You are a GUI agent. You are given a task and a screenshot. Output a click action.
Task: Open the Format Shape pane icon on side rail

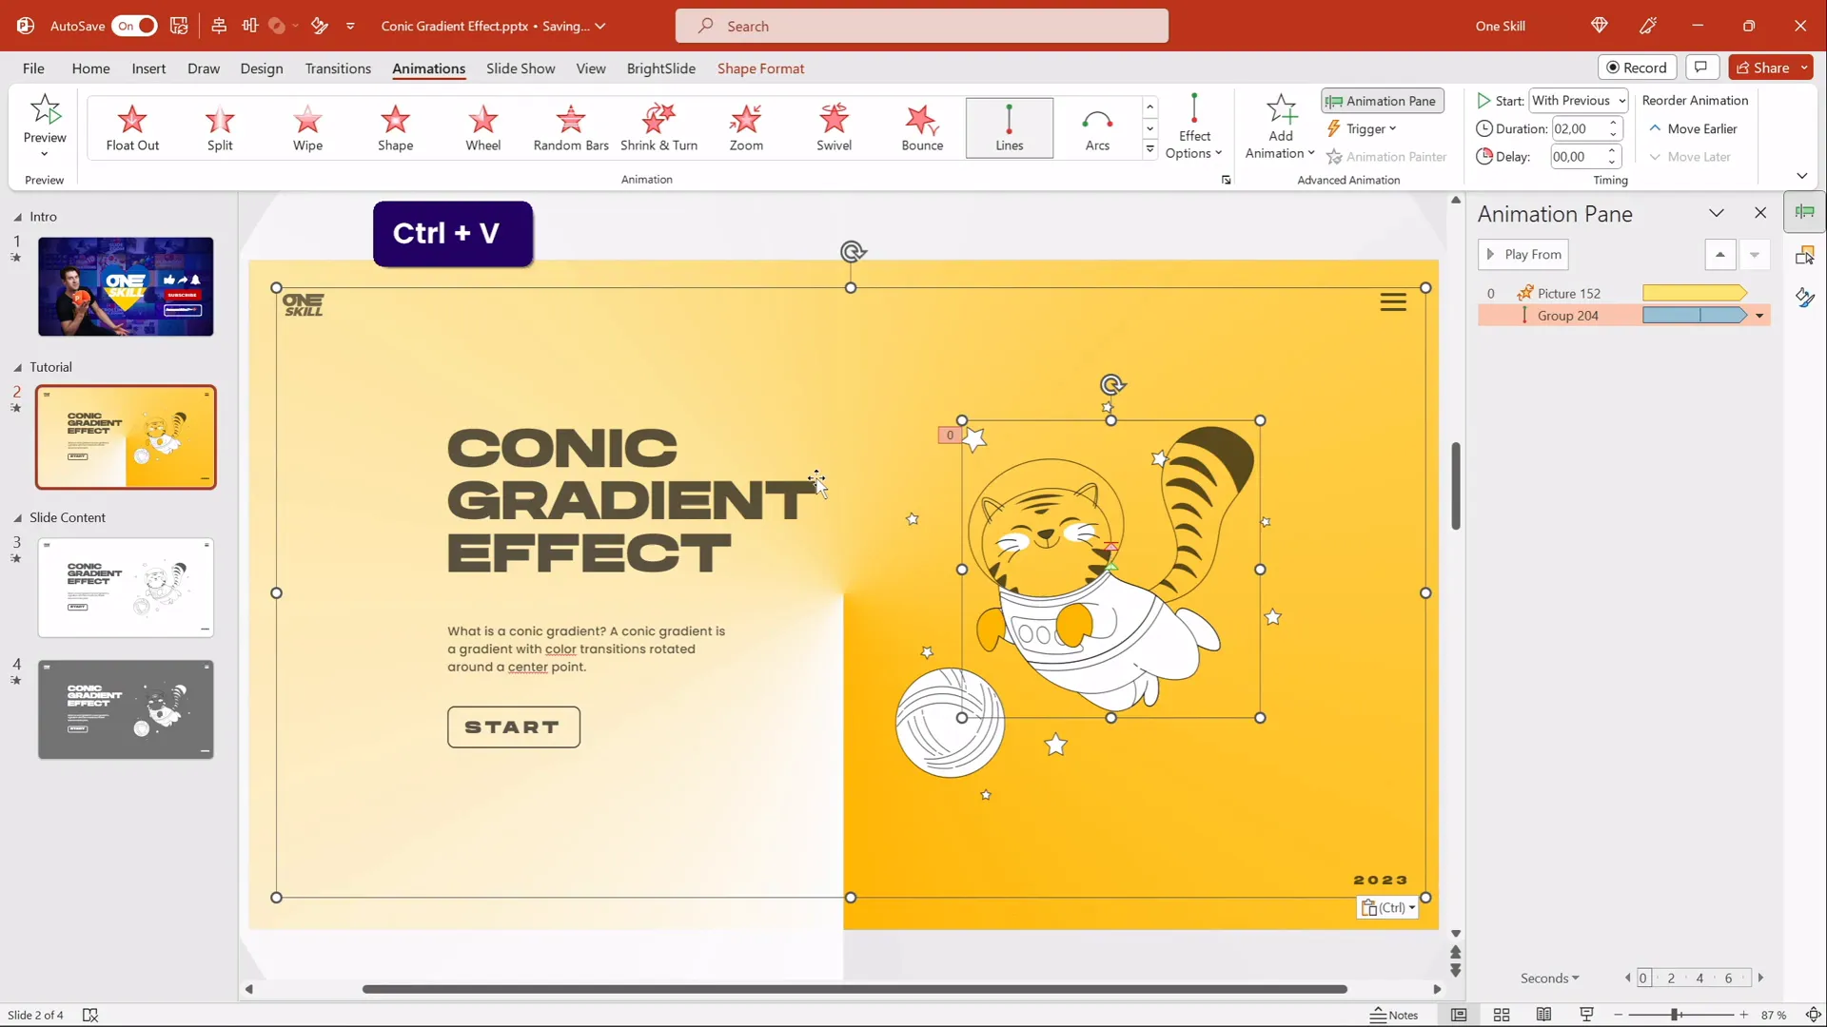click(x=1804, y=298)
